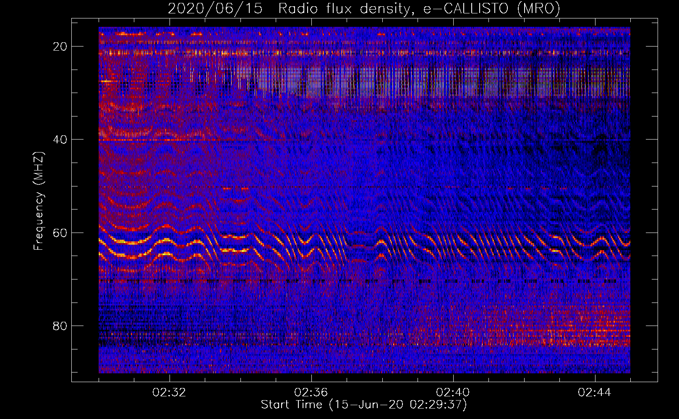Screen dimensions: 679x419
Task: Click the 40 MHz frequency tick label
Action: [60, 140]
